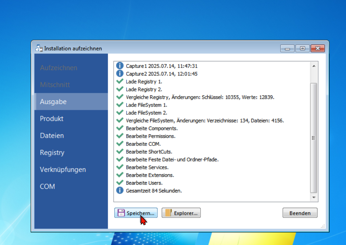
Task: Switch to the Dateien page
Action: 71,135
